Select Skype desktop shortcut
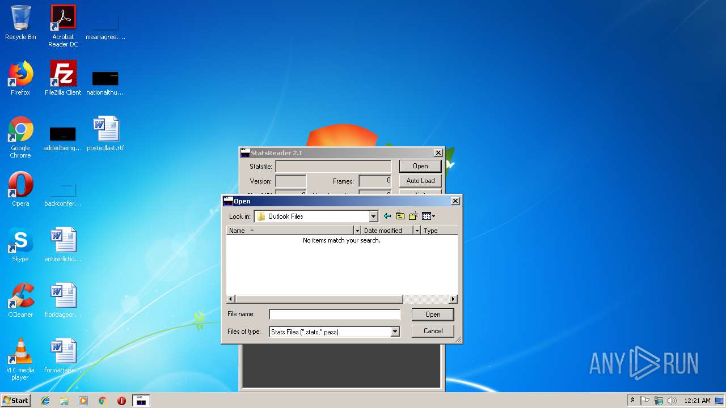Screen dimensions: 726x408 [20, 245]
